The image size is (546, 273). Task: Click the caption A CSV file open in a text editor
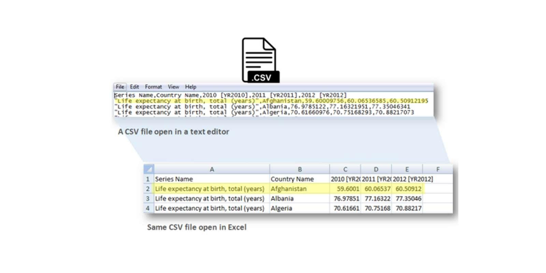click(173, 132)
